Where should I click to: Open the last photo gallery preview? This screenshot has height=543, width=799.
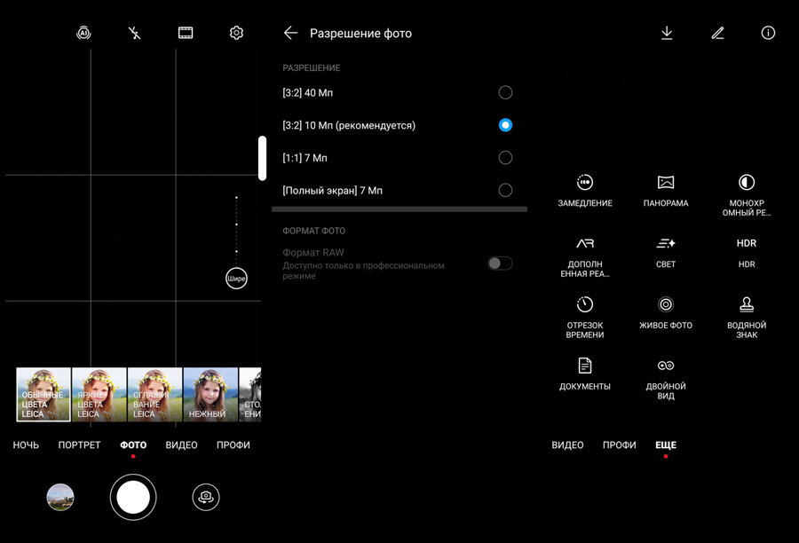(x=60, y=497)
